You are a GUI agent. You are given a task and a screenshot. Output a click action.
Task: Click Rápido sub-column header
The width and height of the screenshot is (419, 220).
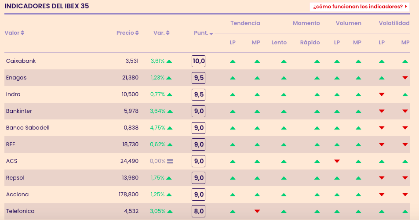coord(310,43)
